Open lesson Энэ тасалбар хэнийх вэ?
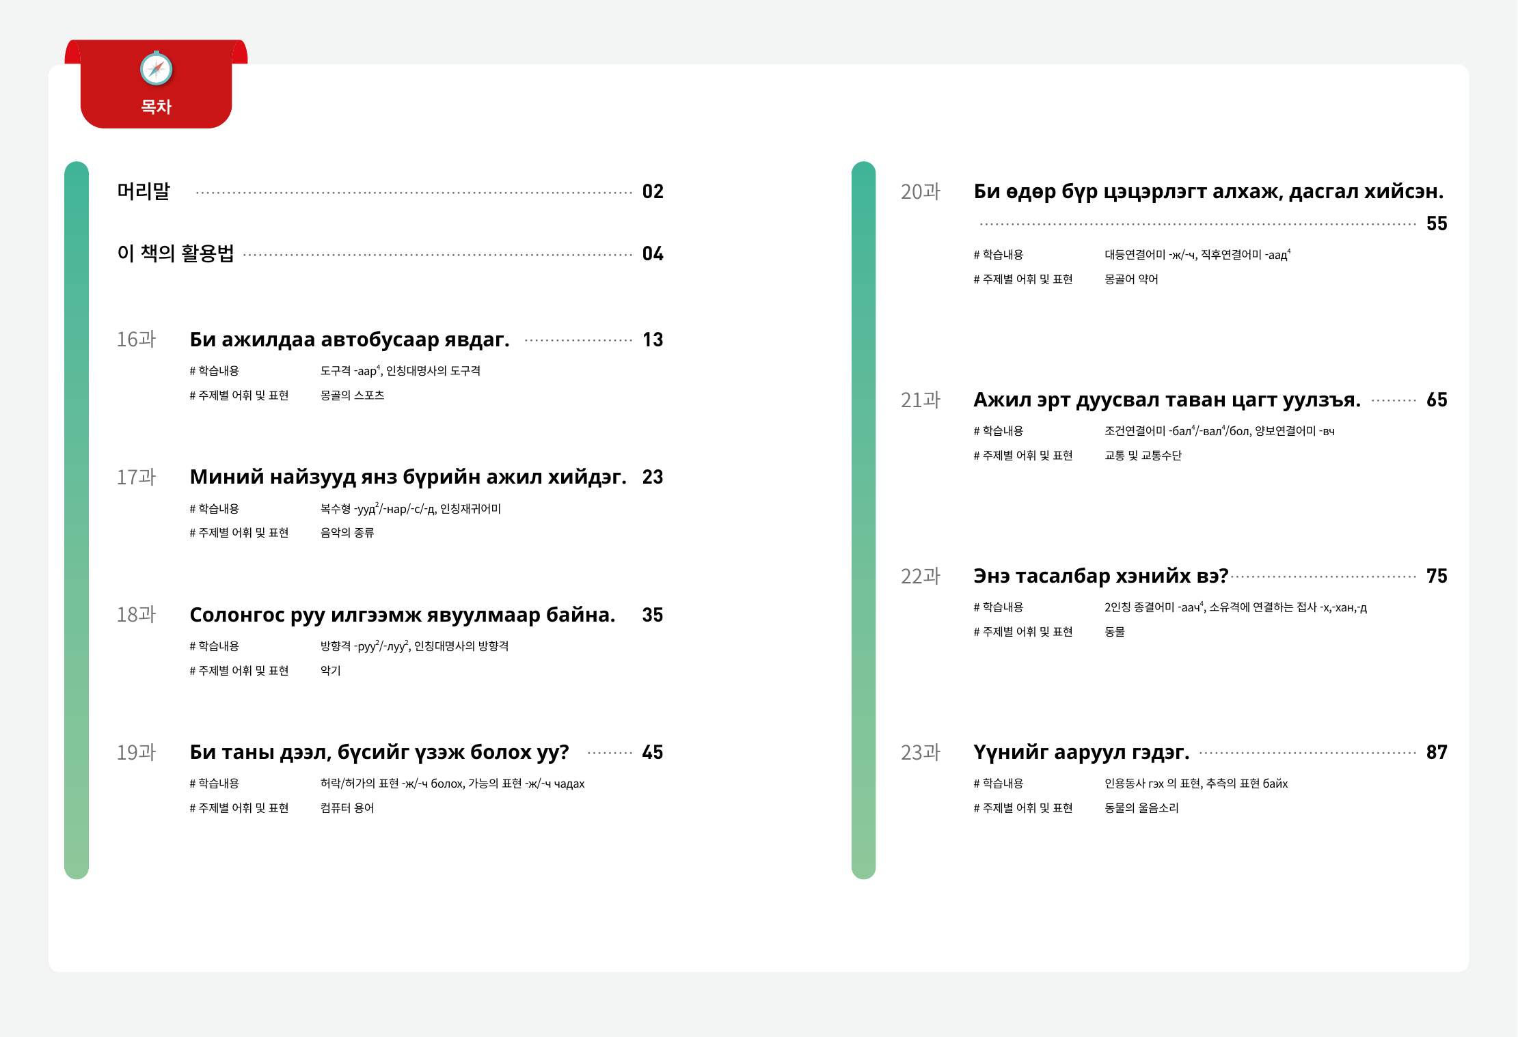1518x1037 pixels. pos(1100,576)
